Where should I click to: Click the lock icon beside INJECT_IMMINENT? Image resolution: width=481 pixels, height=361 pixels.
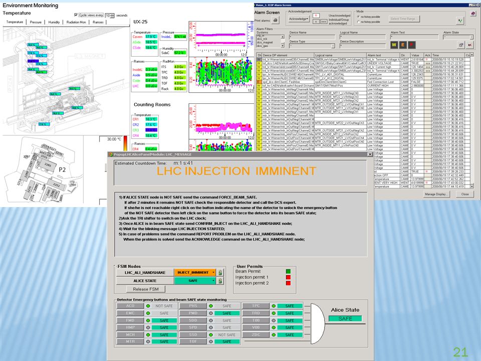point(220,273)
